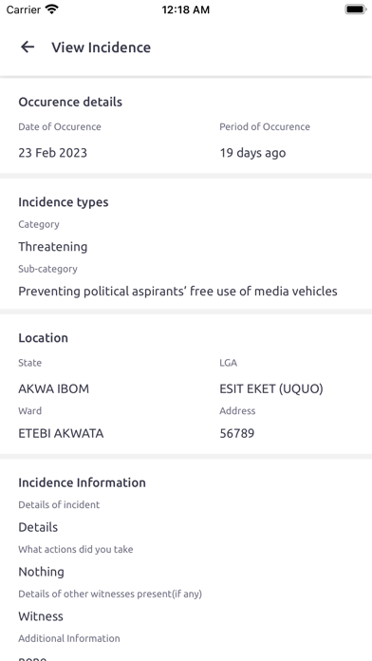The height and width of the screenshot is (661, 372).
Task: Select the ETEBI AKWATA ward value
Action: coord(61,433)
